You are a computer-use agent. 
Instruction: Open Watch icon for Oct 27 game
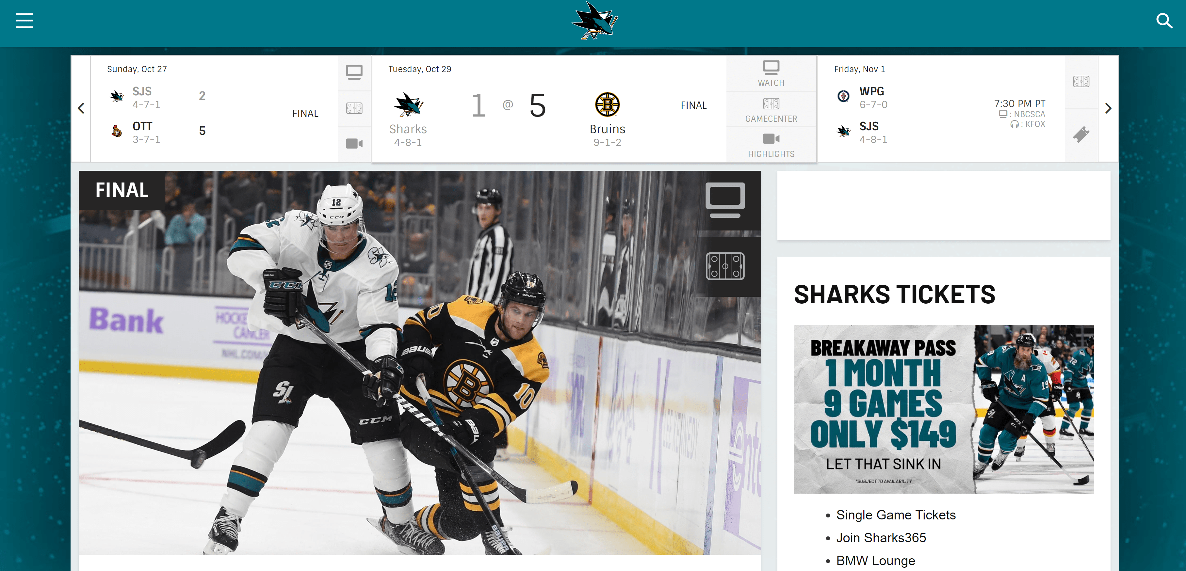point(354,72)
